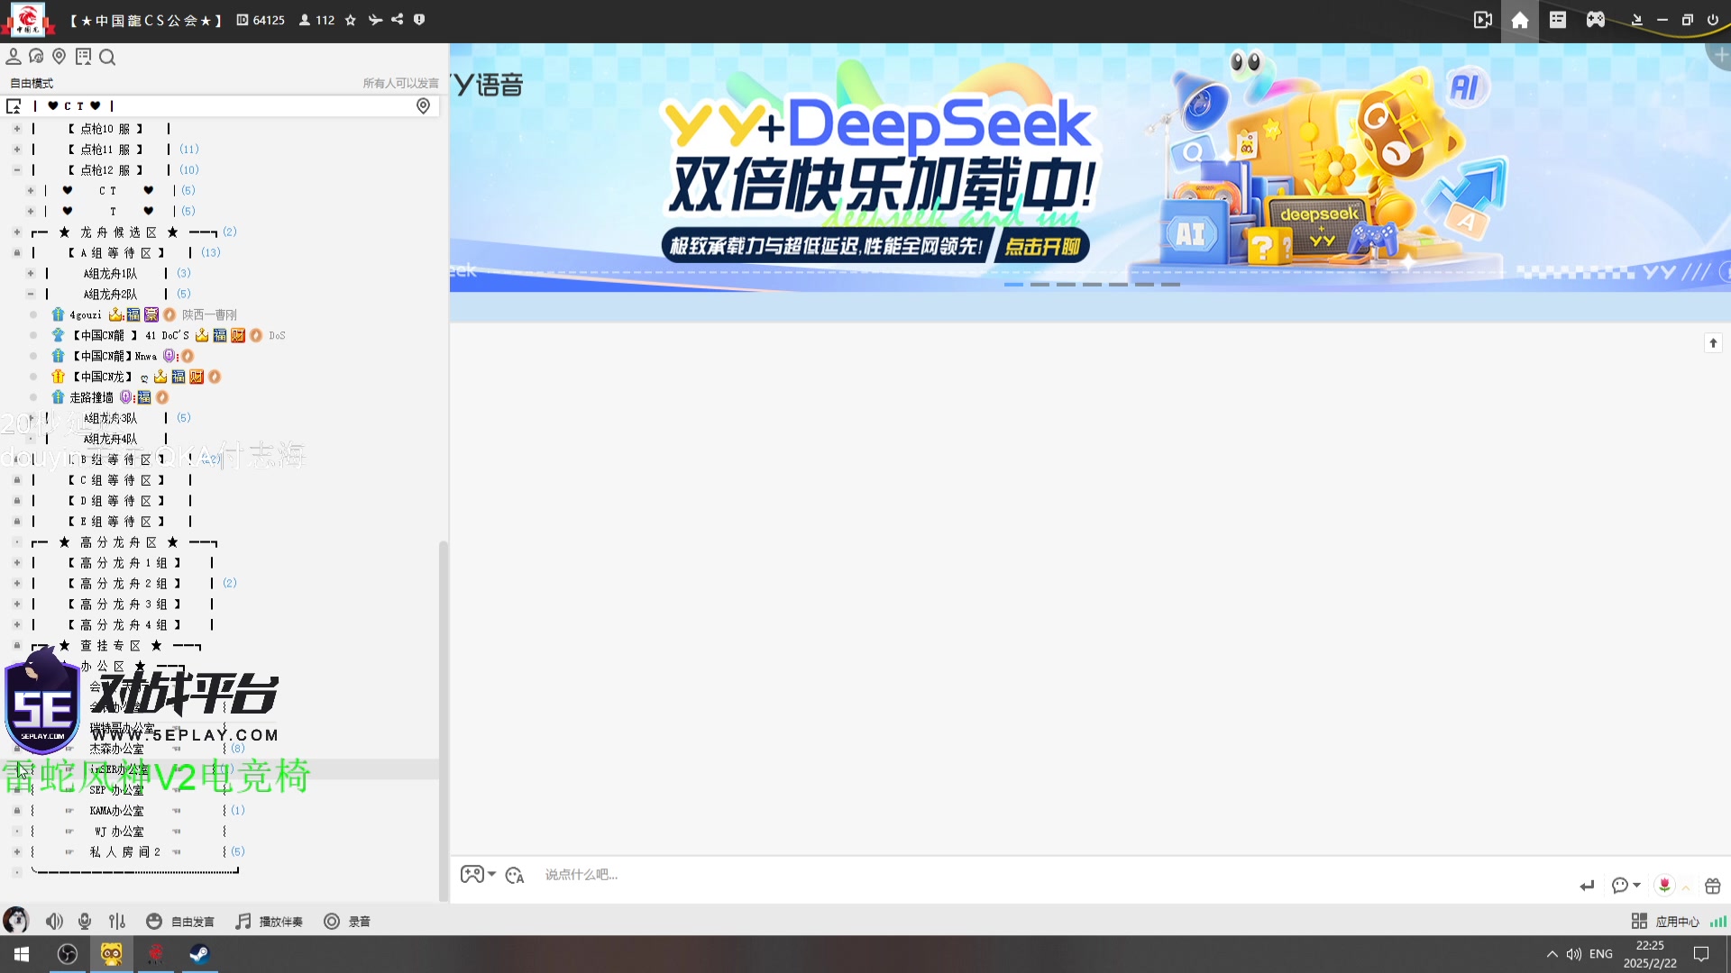Open the 自由模式 mode selector
Screen dimensions: 1731x973
click(x=32, y=83)
